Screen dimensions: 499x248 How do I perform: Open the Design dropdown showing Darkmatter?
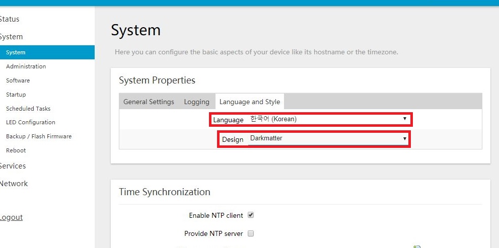(x=329, y=139)
